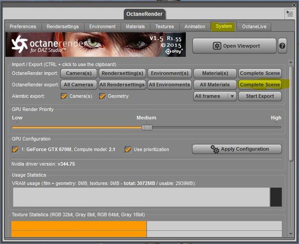Export All Rendersettings
The height and width of the screenshot is (244, 299).
122,85
